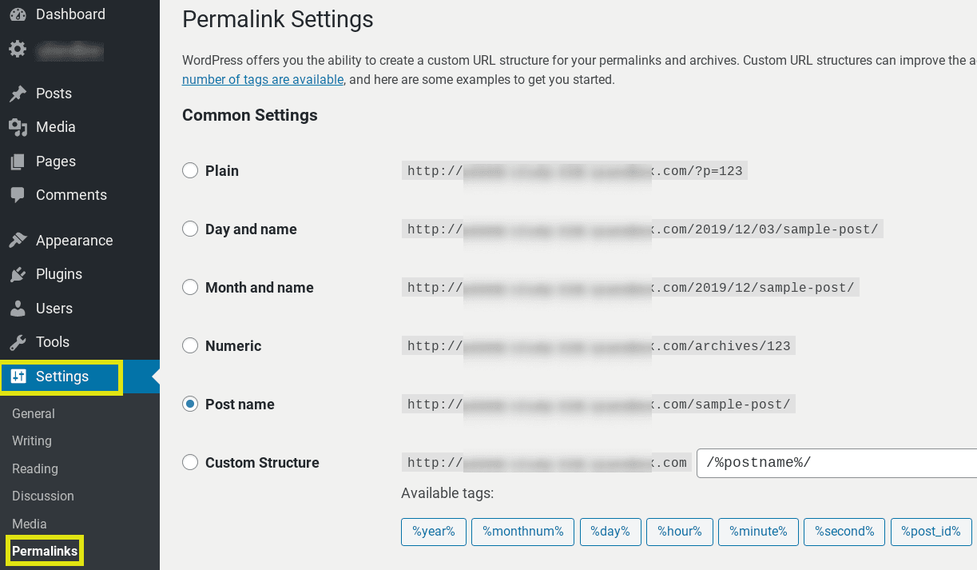Click the Month and name example URL
The height and width of the screenshot is (570, 977).
631,287
